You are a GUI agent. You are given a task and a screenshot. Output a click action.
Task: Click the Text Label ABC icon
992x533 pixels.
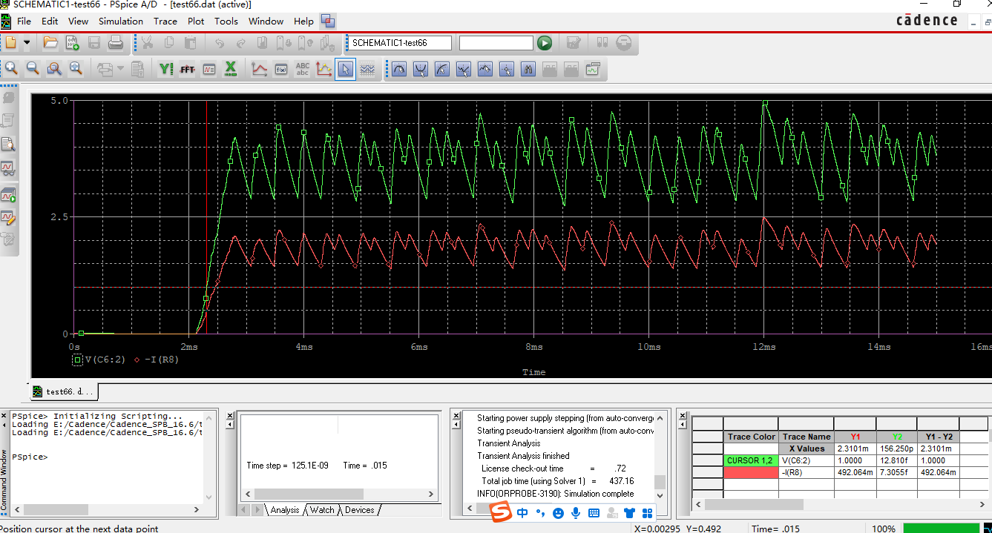point(303,69)
